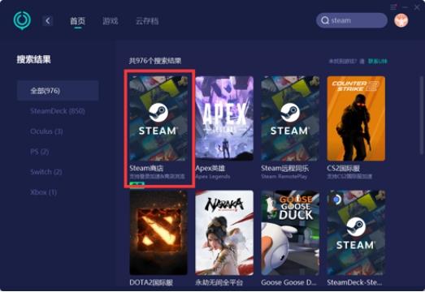
Task: Click the 永劫无间全平台 title text
Action: [x=219, y=282]
